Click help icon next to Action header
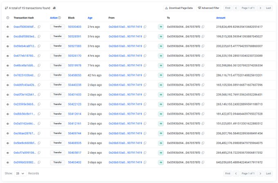 coord(60,18)
